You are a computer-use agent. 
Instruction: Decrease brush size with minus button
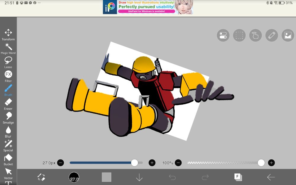(x=61, y=163)
